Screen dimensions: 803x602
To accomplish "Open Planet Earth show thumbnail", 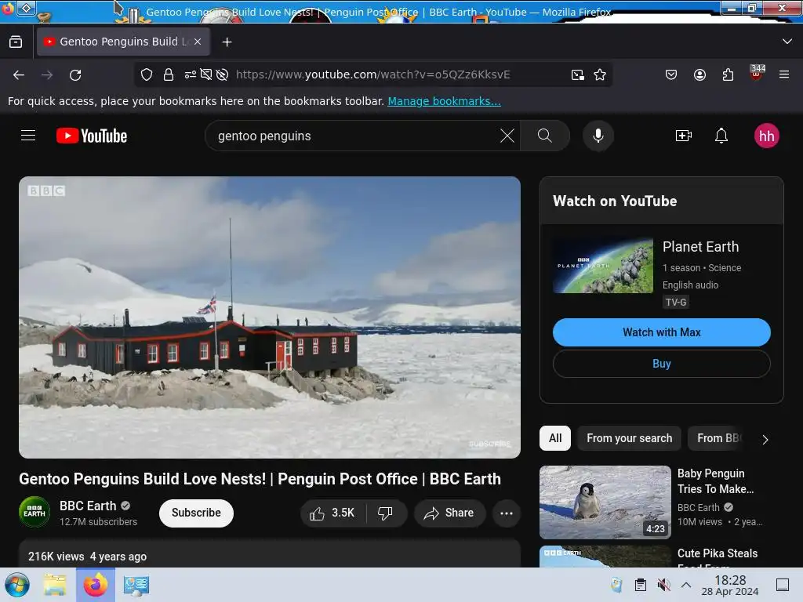I will [603, 266].
